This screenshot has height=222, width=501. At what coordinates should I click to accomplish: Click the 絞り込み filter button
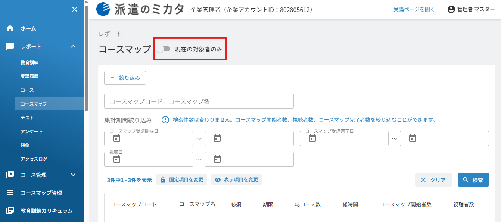[125, 78]
